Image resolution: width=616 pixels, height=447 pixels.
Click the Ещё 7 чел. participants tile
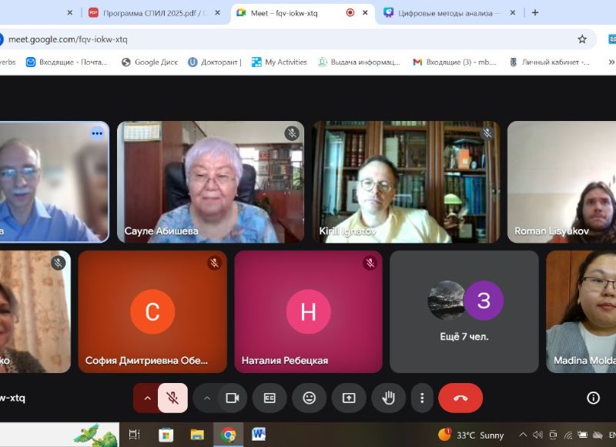pos(464,311)
